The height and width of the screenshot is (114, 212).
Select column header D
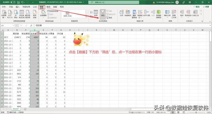point(35,30)
